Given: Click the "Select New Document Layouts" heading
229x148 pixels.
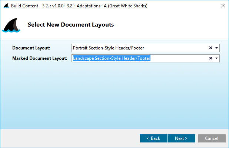Looking at the screenshot, I should tap(71, 25).
